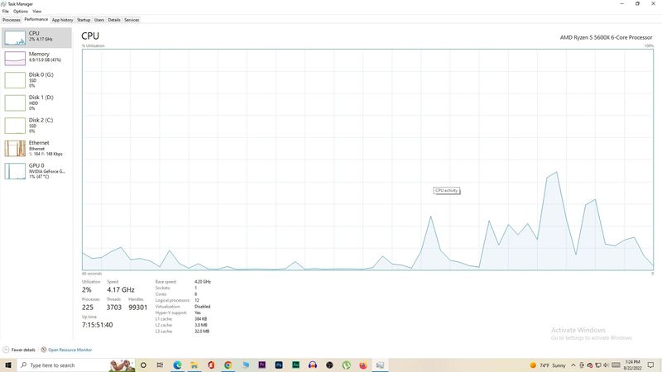Open Disk 0 (G:) performance view
Screen dimensions: 662x372
(36, 80)
